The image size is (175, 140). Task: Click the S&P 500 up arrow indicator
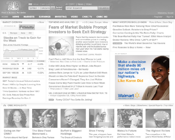(x=23, y=73)
